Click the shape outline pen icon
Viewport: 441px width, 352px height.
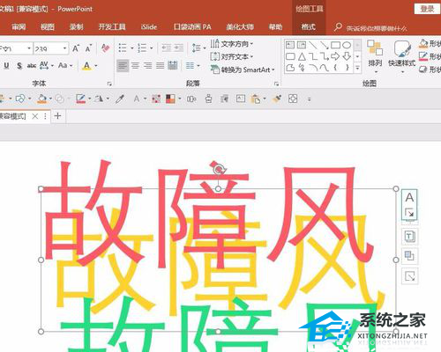pos(423,56)
